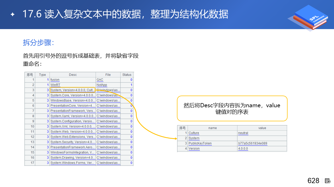Select the "4.0.0.0" value cell

tap(262, 149)
